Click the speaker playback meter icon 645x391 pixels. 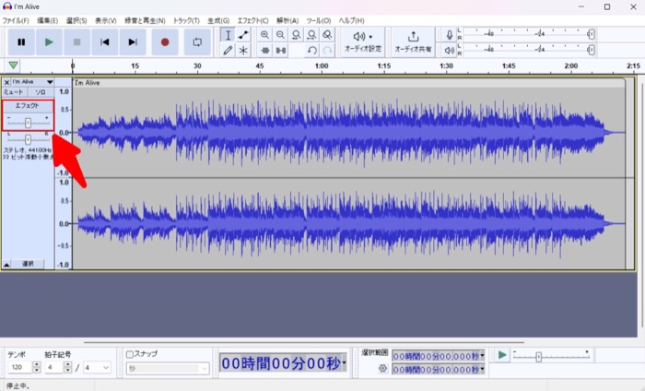coord(450,50)
